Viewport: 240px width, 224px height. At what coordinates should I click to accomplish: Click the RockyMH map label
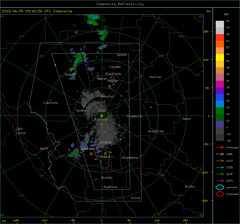(70, 75)
